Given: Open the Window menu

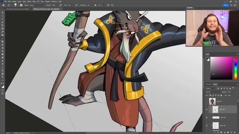Looking at the screenshot, I should coord(54,1).
